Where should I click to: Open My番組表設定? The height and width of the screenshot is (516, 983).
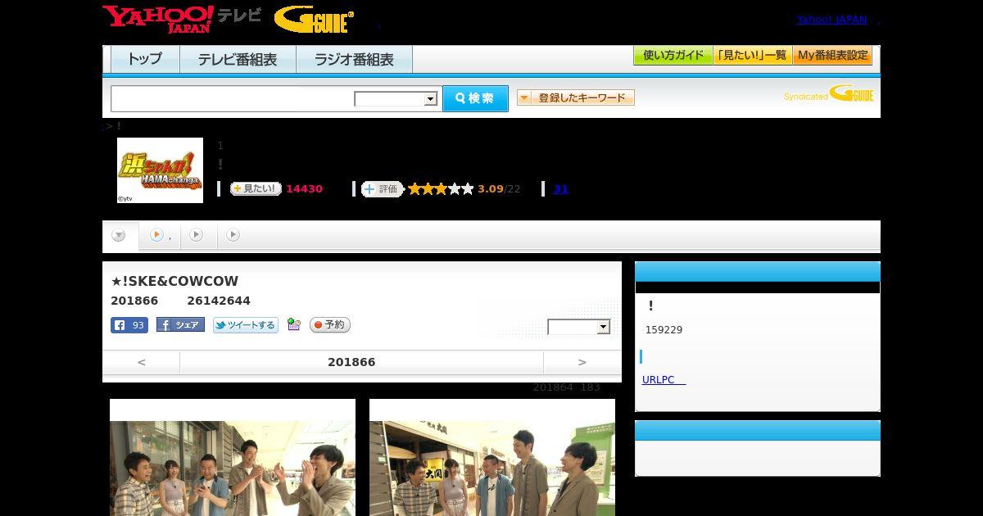832,56
